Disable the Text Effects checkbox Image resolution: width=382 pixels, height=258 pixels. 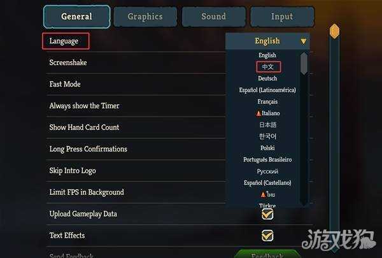(x=267, y=236)
